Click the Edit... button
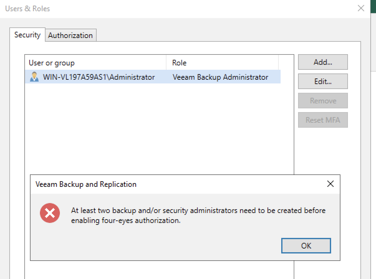The image size is (376, 279). tap(323, 81)
